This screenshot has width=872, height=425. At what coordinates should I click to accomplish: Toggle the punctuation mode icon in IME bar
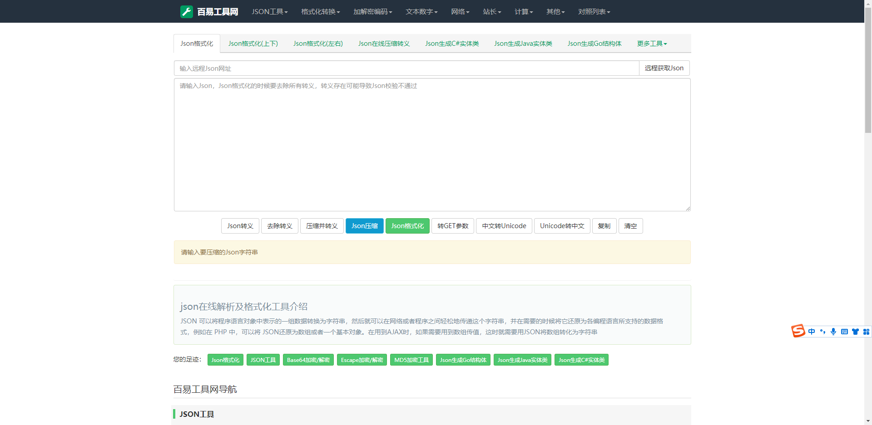(822, 332)
